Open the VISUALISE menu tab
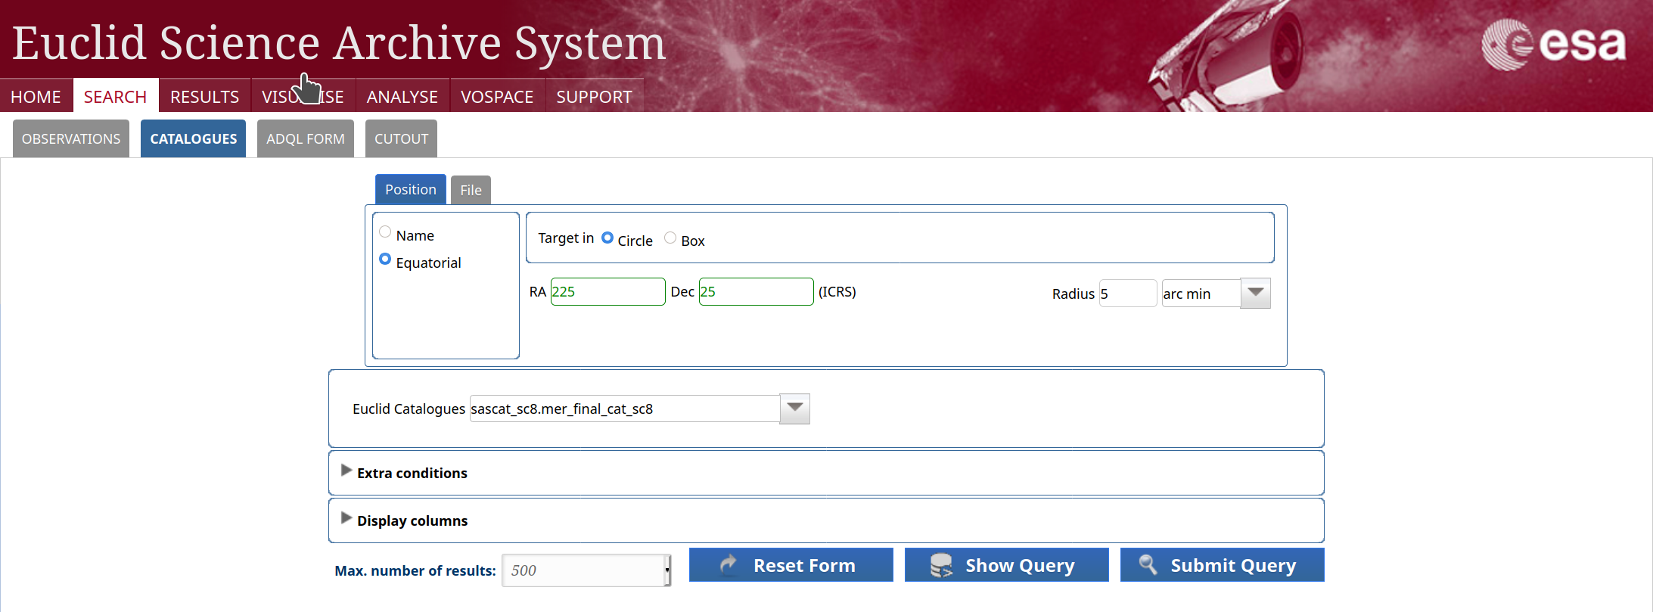1653x612 pixels. click(x=303, y=97)
